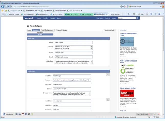
Task: Click the Name input field
Action: pos(74,43)
